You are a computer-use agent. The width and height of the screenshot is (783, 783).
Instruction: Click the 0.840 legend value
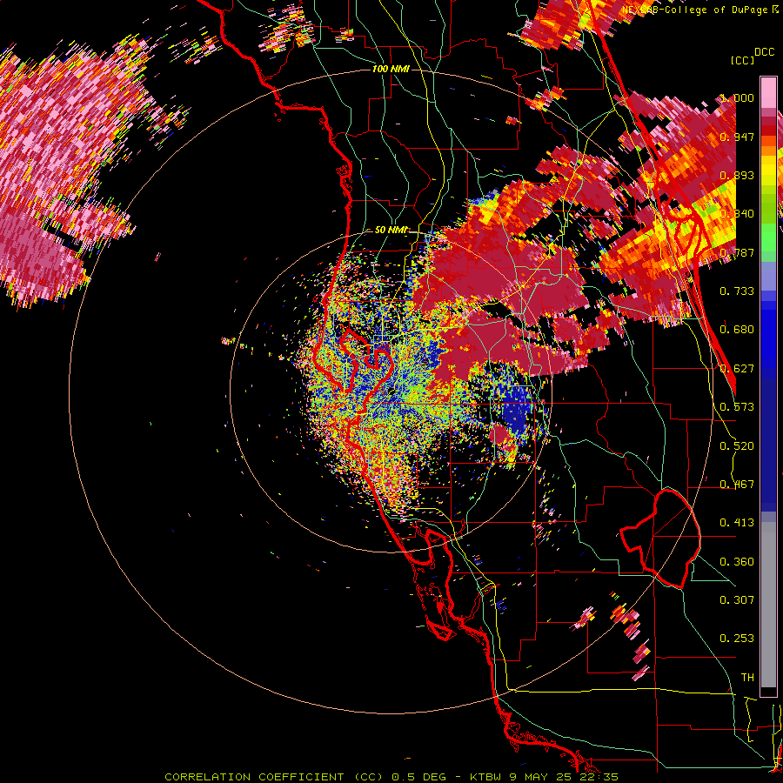[x=737, y=214]
